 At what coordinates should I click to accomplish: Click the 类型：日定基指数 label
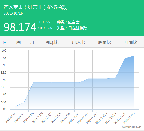[x=72, y=28]
